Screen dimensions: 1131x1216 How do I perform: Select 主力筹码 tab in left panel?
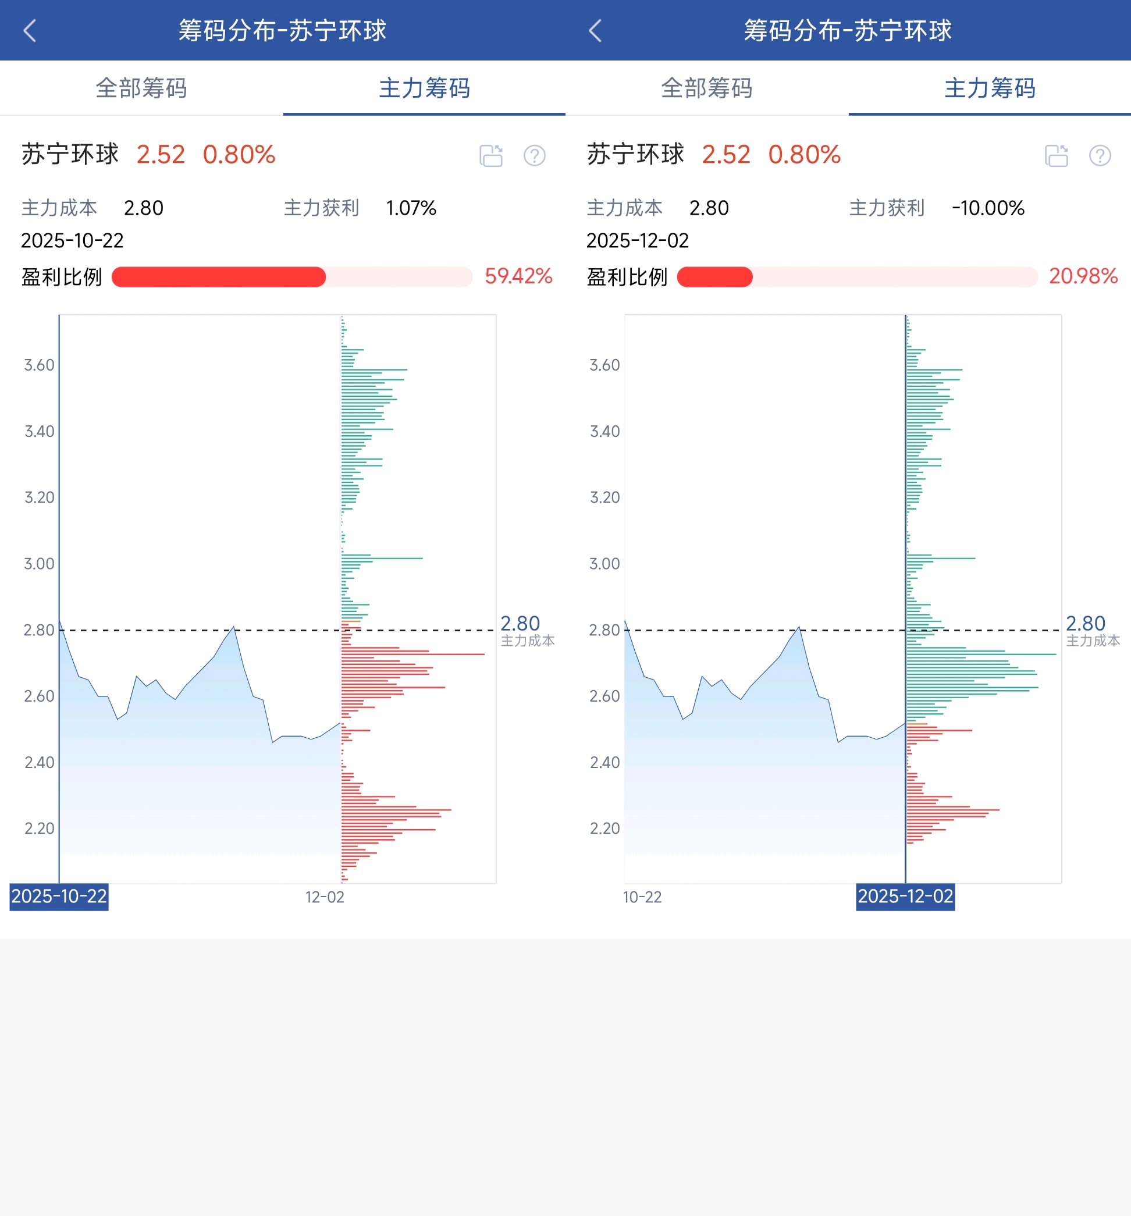[x=425, y=88]
